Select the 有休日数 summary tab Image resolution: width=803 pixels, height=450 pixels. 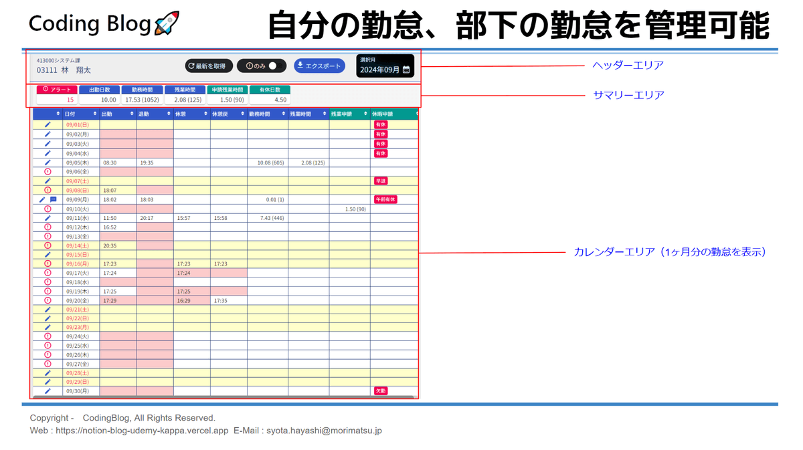point(269,90)
